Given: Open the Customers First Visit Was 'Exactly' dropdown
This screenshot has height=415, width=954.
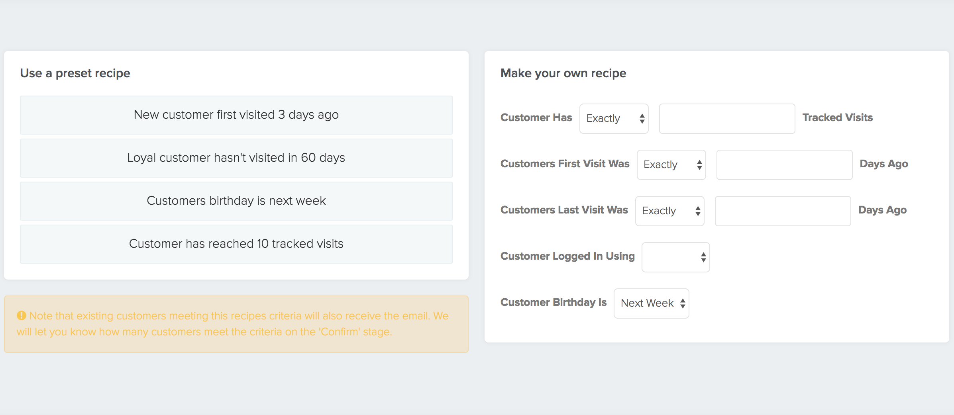Looking at the screenshot, I should [671, 164].
